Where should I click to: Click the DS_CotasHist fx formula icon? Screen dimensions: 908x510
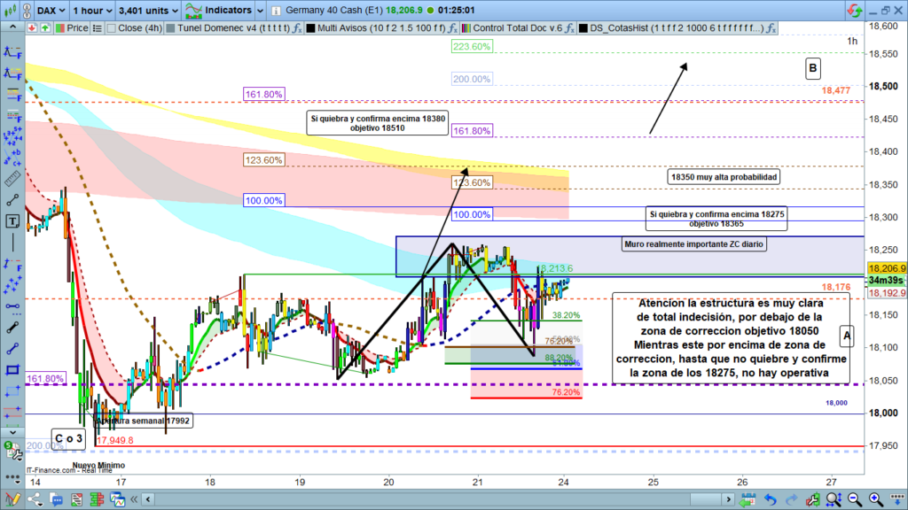point(772,28)
